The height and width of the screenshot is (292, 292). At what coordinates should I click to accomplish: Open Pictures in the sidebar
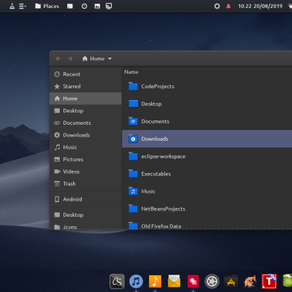coord(85,159)
